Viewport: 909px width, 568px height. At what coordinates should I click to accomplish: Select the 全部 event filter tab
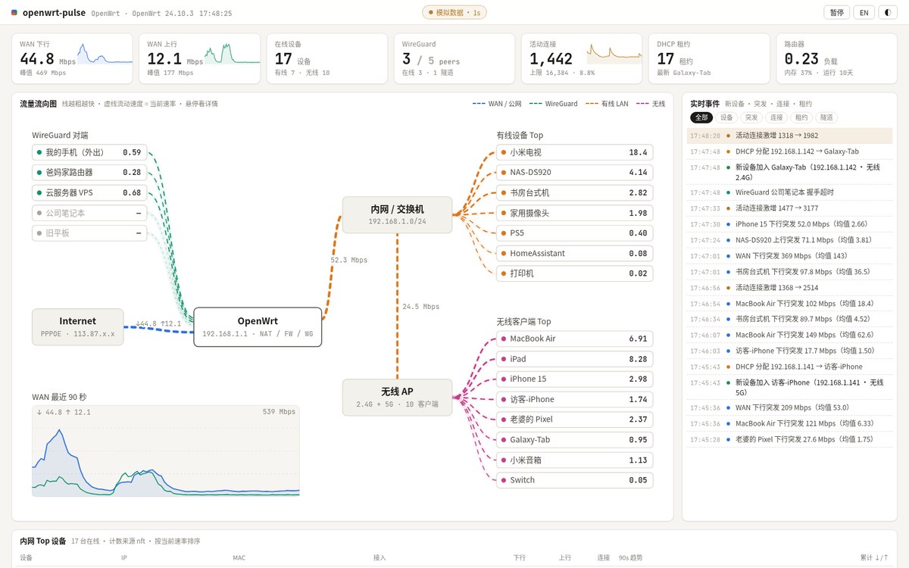[702, 117]
